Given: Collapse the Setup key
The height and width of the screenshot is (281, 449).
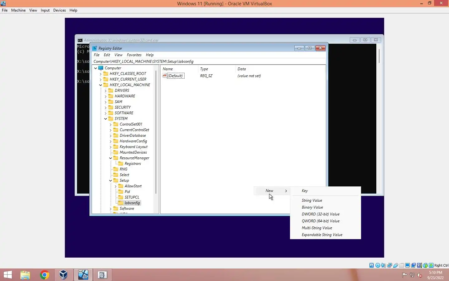Looking at the screenshot, I should pos(110,180).
